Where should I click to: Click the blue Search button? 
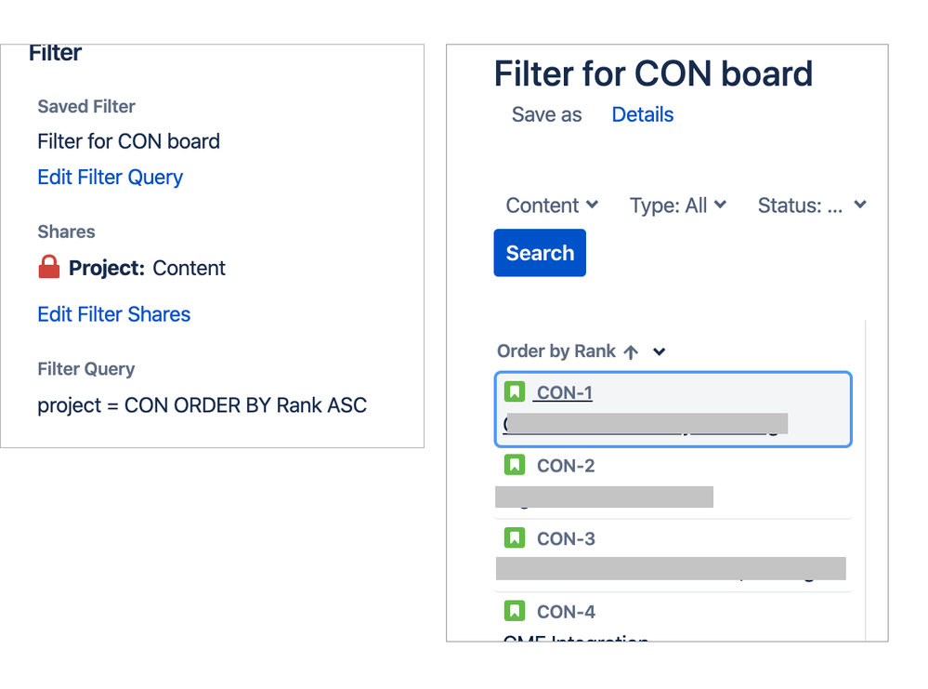pos(540,252)
